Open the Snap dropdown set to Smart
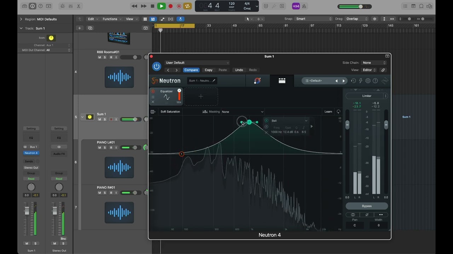This screenshot has width=453, height=254. 314,19
